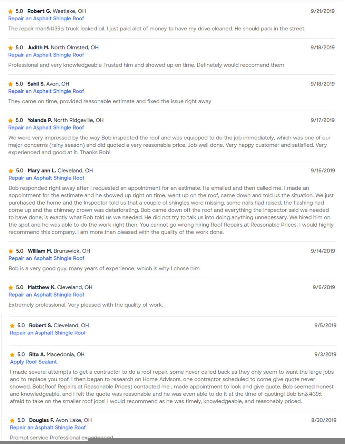Follow the asphalt shingle roof link under Judith M.

pyautogui.click(x=46, y=55)
